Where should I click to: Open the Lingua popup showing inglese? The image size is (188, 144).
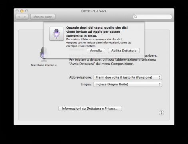click(128, 84)
